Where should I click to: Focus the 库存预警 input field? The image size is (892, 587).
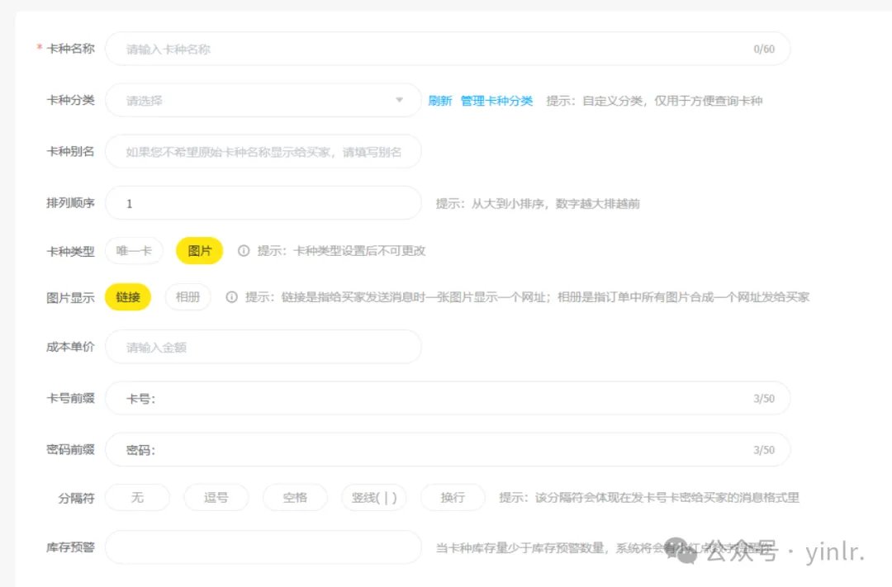[263, 547]
